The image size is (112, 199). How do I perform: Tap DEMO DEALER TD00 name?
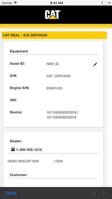coord(23,161)
